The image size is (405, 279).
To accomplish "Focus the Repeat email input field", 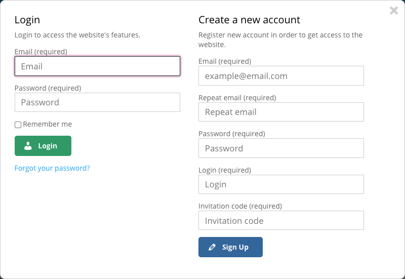I will coord(281,112).
